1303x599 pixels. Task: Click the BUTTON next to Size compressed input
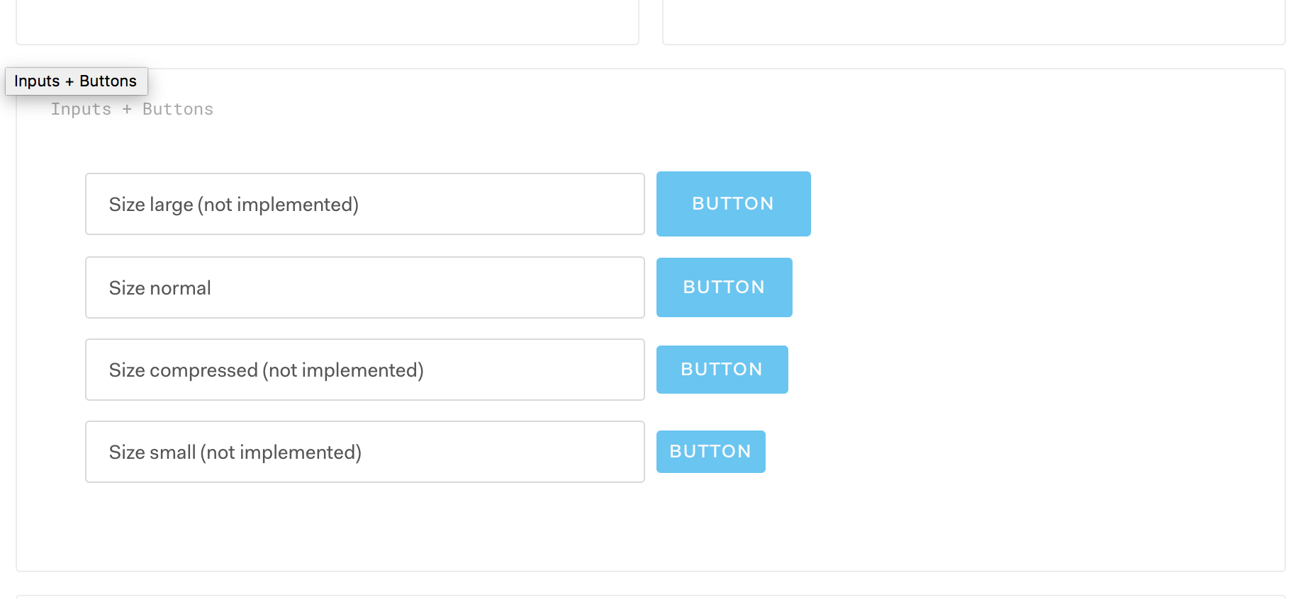click(722, 369)
